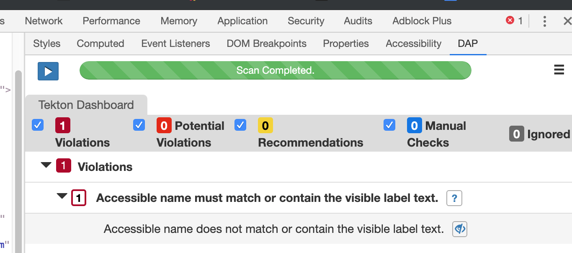Click the Scan Completed progress bar
The height and width of the screenshot is (253, 572).
[x=275, y=70]
